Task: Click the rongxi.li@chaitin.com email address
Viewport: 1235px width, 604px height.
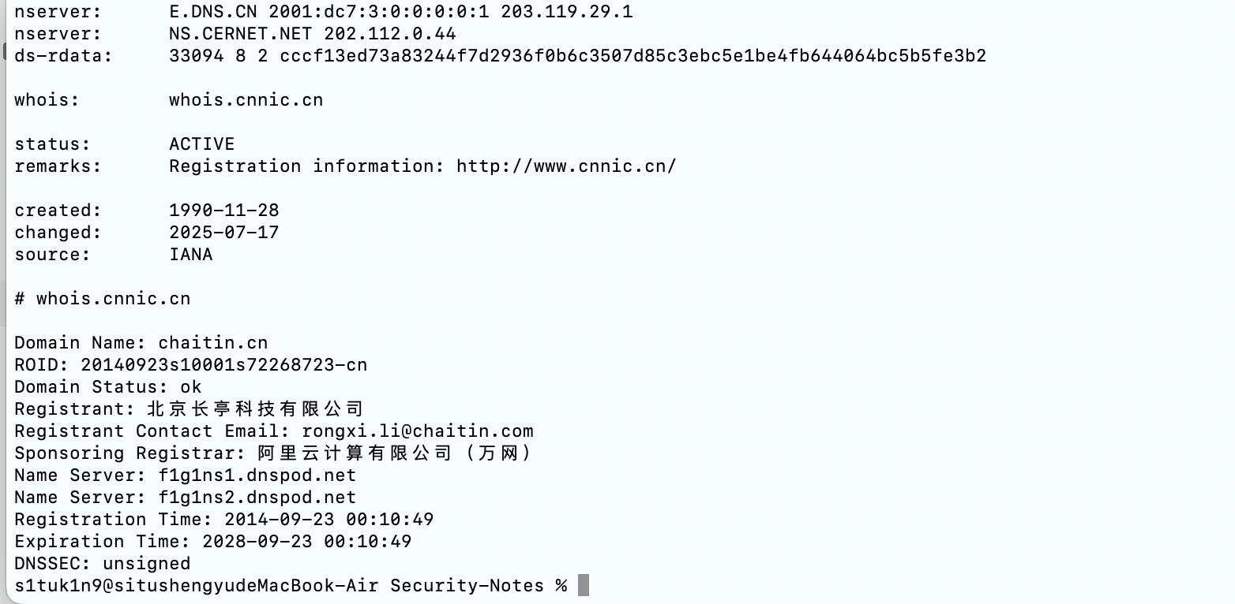Action: pos(417,431)
